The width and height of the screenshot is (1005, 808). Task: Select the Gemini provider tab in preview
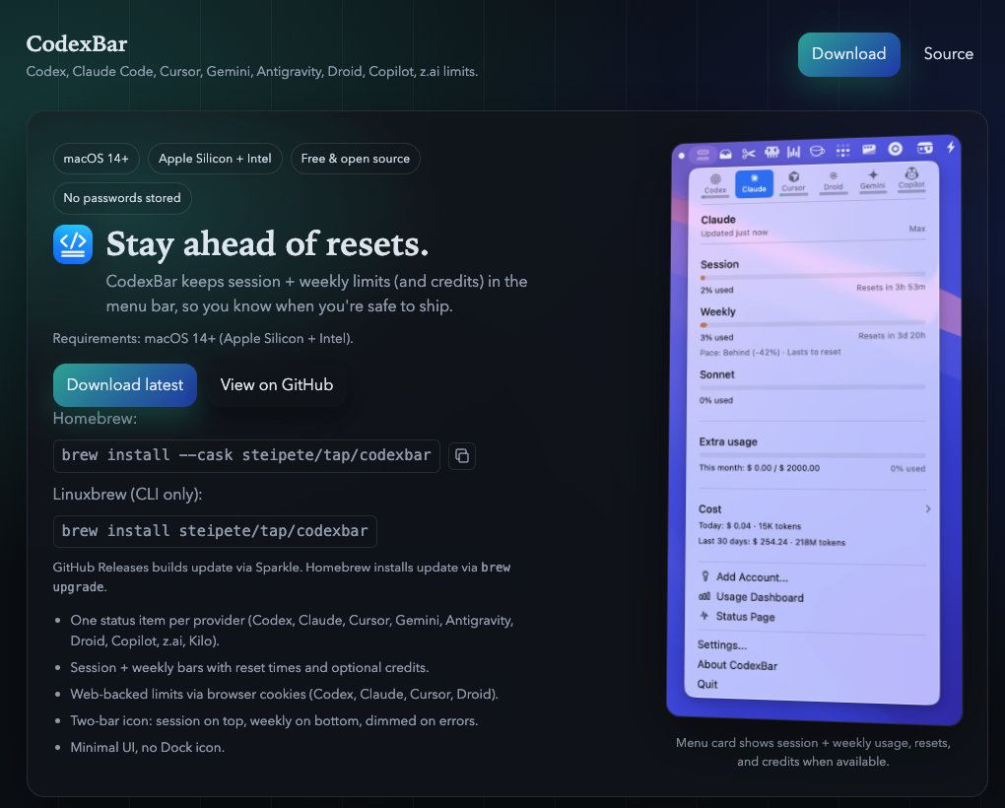pyautogui.click(x=872, y=180)
